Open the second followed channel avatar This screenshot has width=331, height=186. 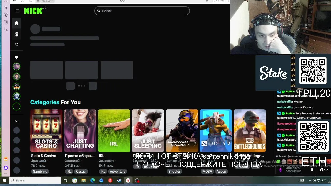tap(17, 76)
